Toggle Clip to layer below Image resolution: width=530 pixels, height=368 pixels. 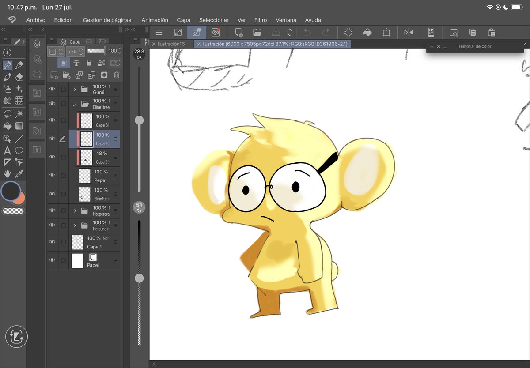click(64, 63)
